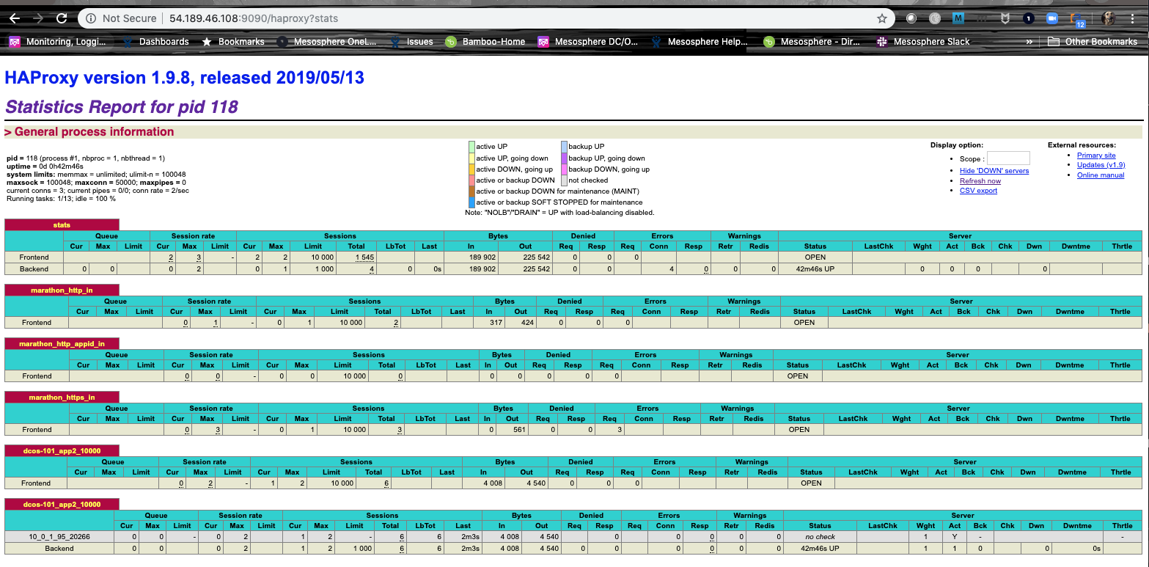Screen dimensions: 1149x567
Task: Open the Mesosphere Help... bookmark
Action: [x=700, y=42]
